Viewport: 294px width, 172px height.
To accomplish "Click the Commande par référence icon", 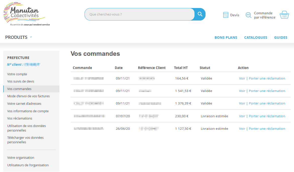I will point(248,15).
